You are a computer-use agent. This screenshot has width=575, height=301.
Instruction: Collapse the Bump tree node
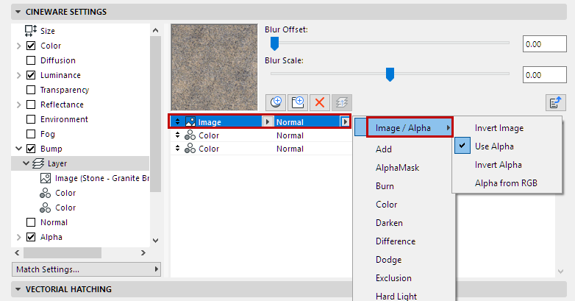pyautogui.click(x=18, y=149)
